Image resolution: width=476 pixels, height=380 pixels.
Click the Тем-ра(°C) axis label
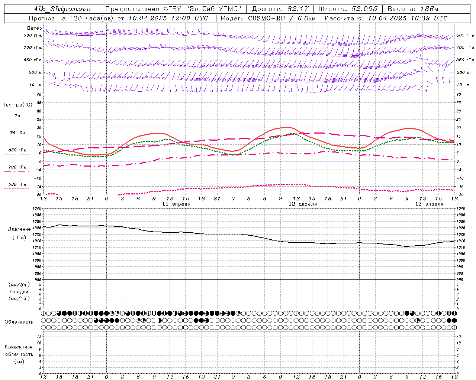click(x=17, y=105)
